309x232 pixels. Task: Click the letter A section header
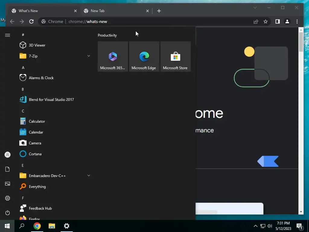(23, 68)
